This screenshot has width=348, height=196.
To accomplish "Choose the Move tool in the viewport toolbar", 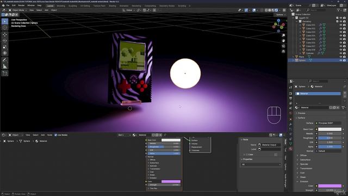I will [5, 34].
